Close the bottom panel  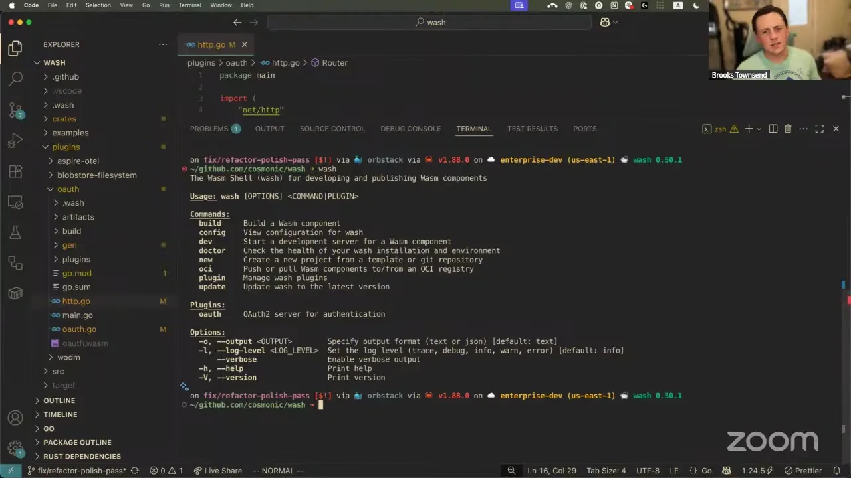pyautogui.click(x=836, y=129)
